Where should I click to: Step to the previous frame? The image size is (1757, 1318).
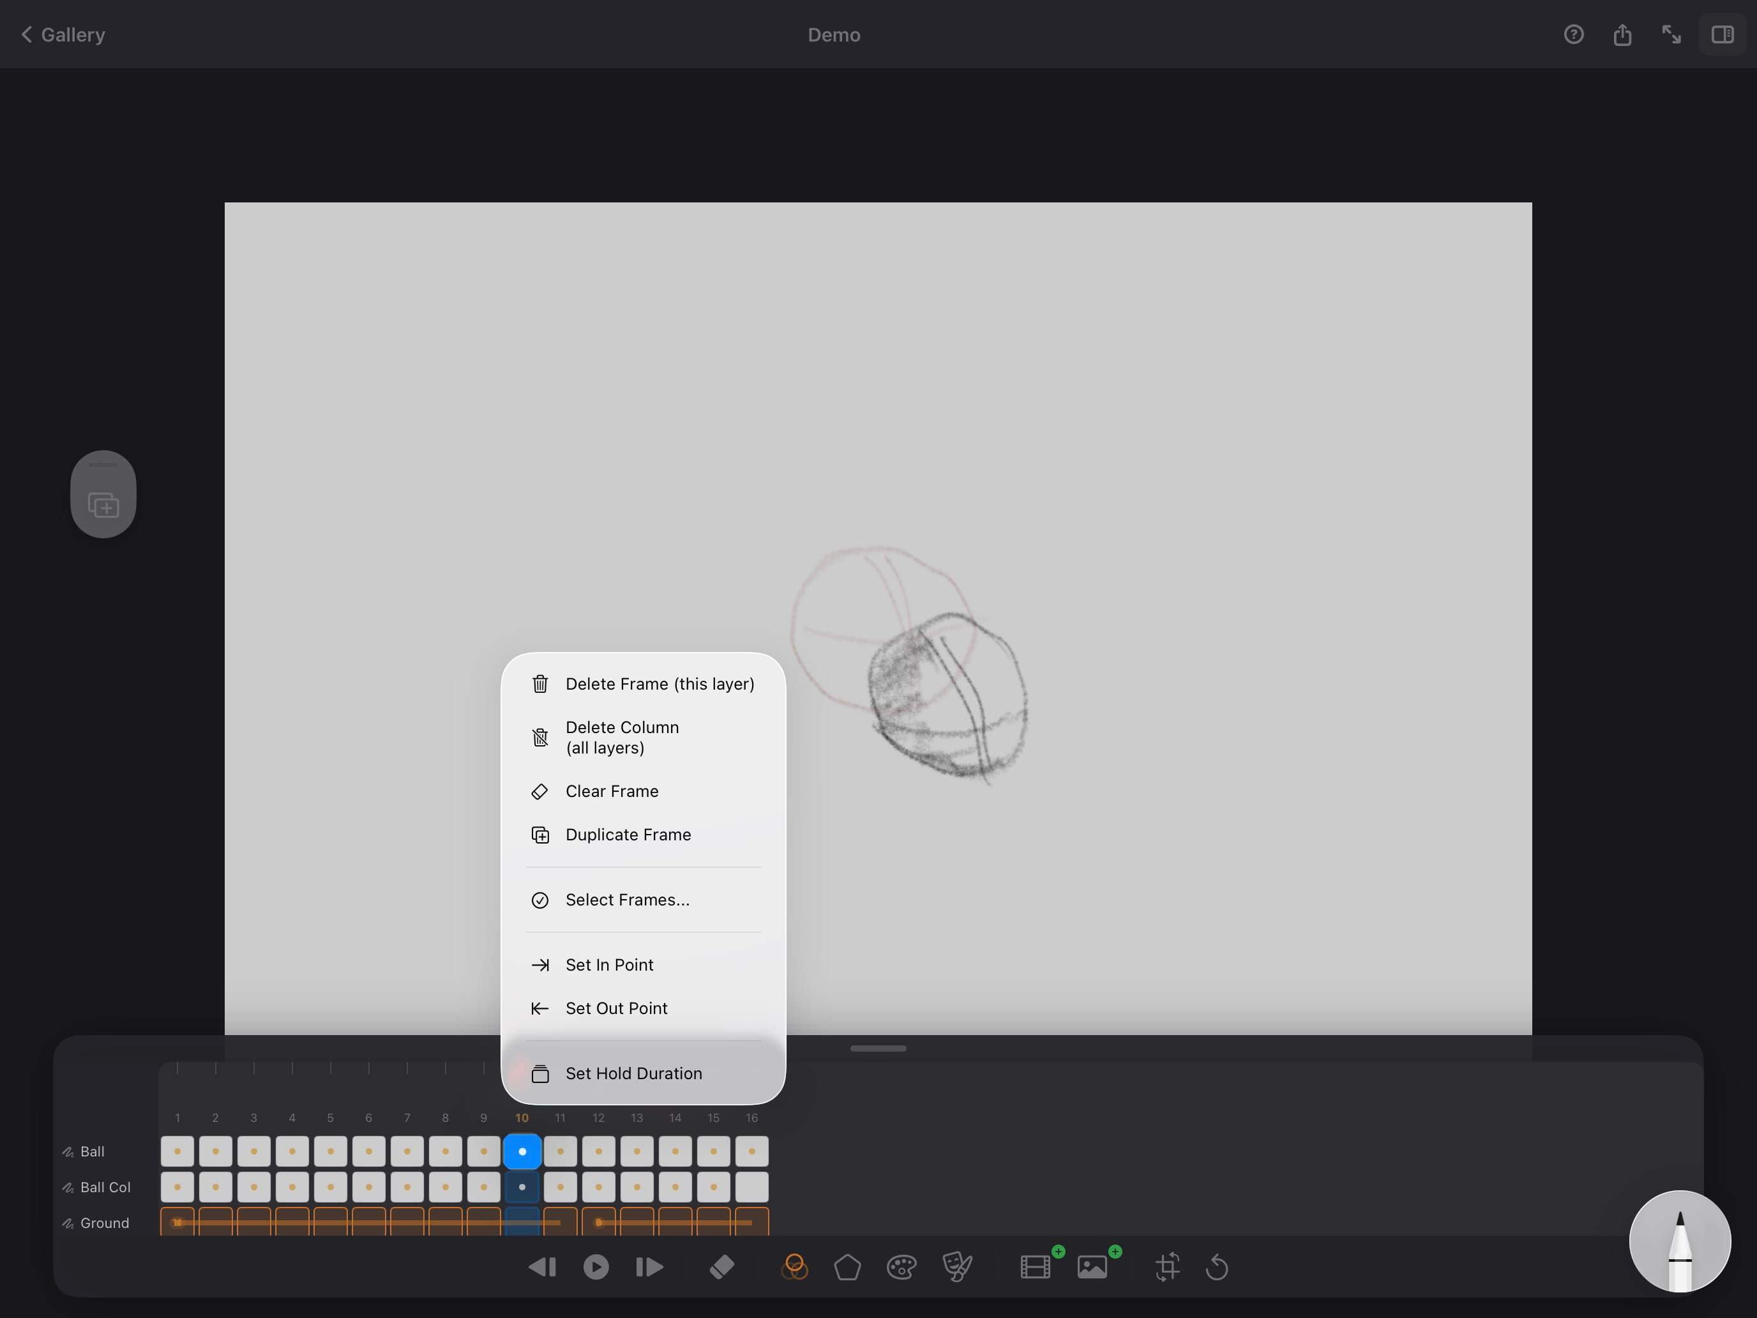click(543, 1267)
